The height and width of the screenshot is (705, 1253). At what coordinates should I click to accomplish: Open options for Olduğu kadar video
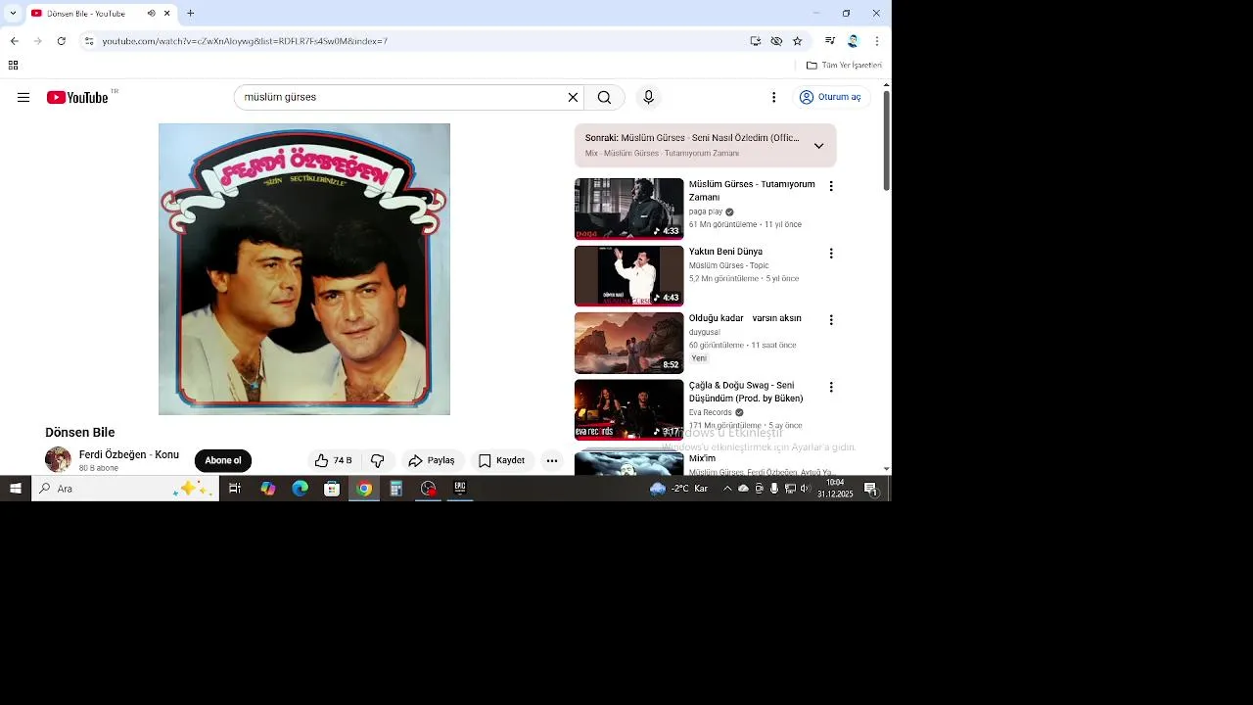point(831,320)
